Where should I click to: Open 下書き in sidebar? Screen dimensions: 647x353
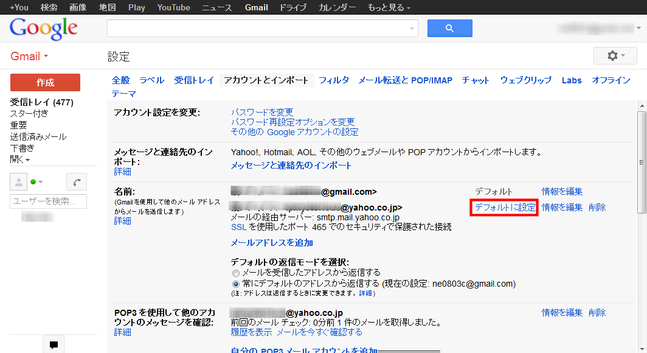[x=22, y=148]
